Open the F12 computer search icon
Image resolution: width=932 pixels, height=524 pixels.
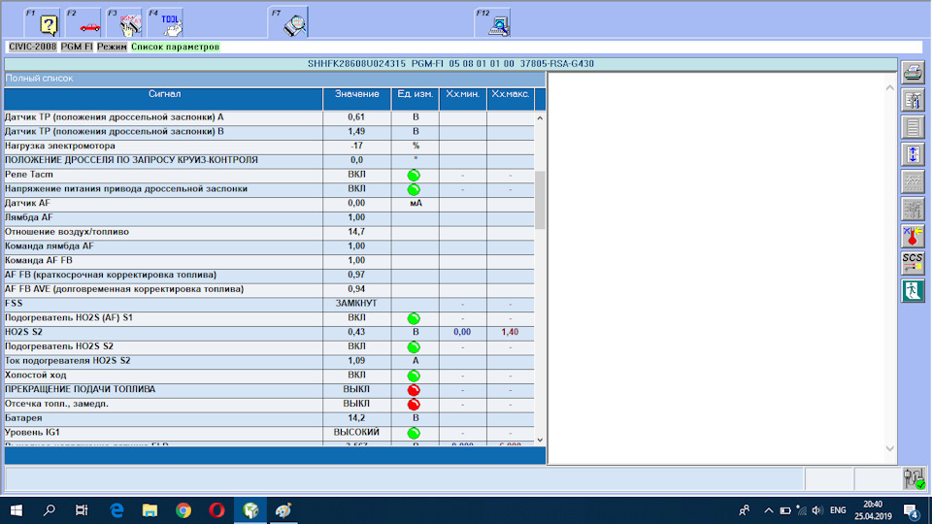point(493,23)
